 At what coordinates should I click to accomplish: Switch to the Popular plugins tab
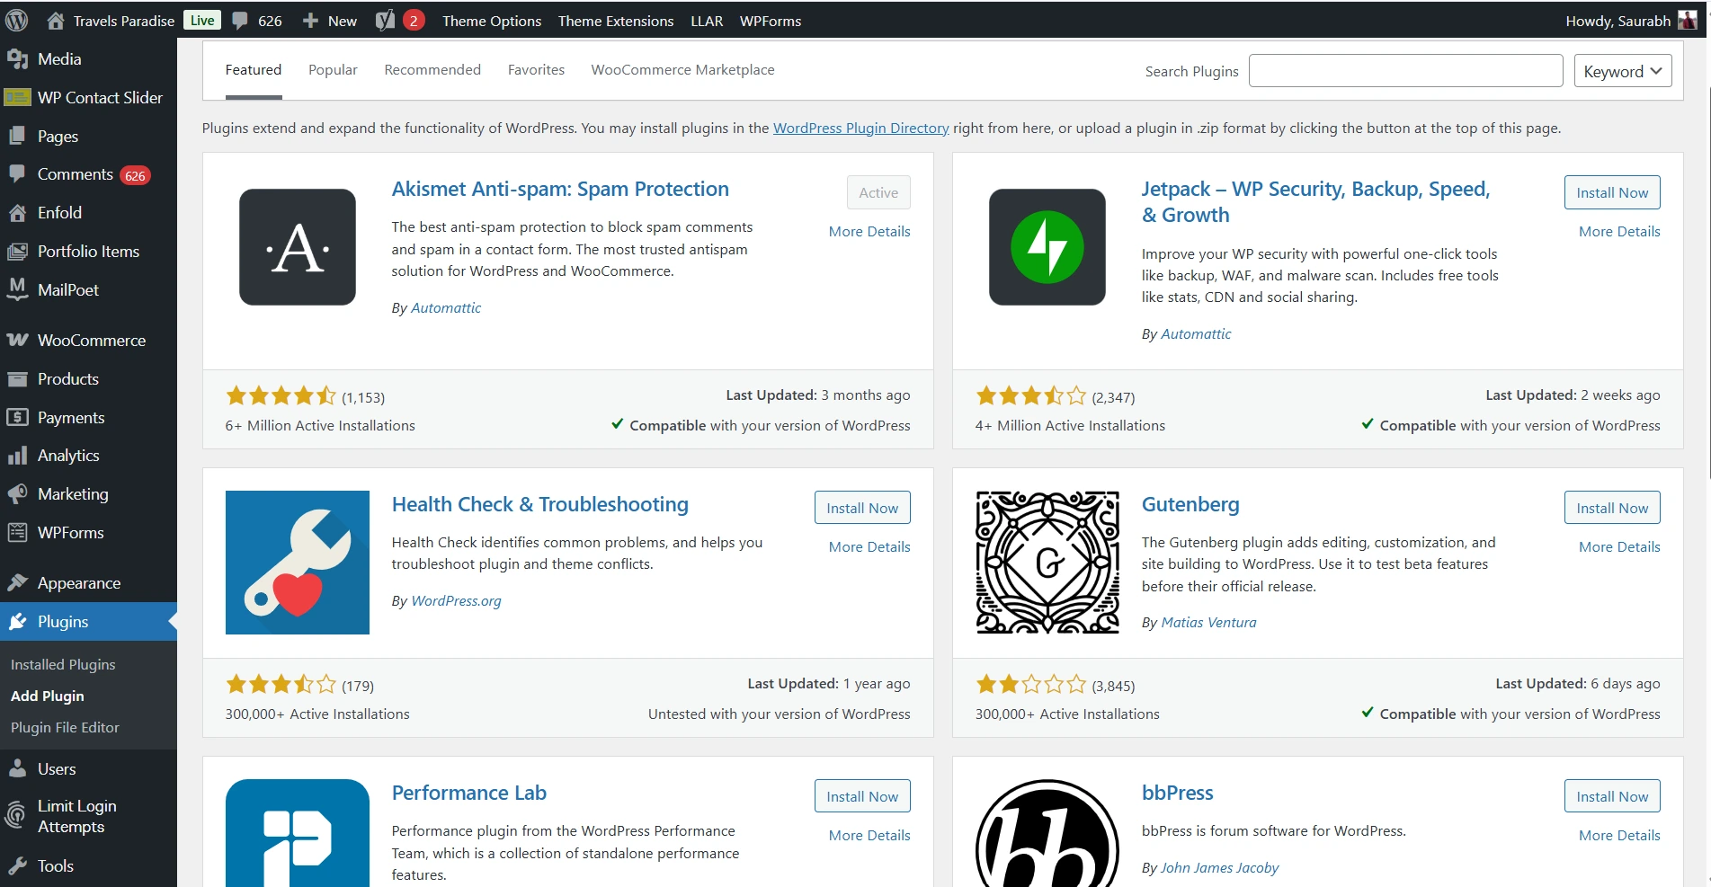point(333,70)
